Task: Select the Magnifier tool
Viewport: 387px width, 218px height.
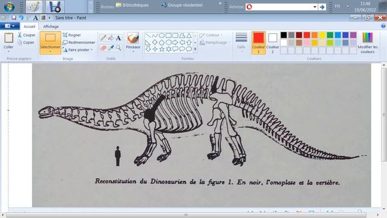Action: click(x=119, y=48)
